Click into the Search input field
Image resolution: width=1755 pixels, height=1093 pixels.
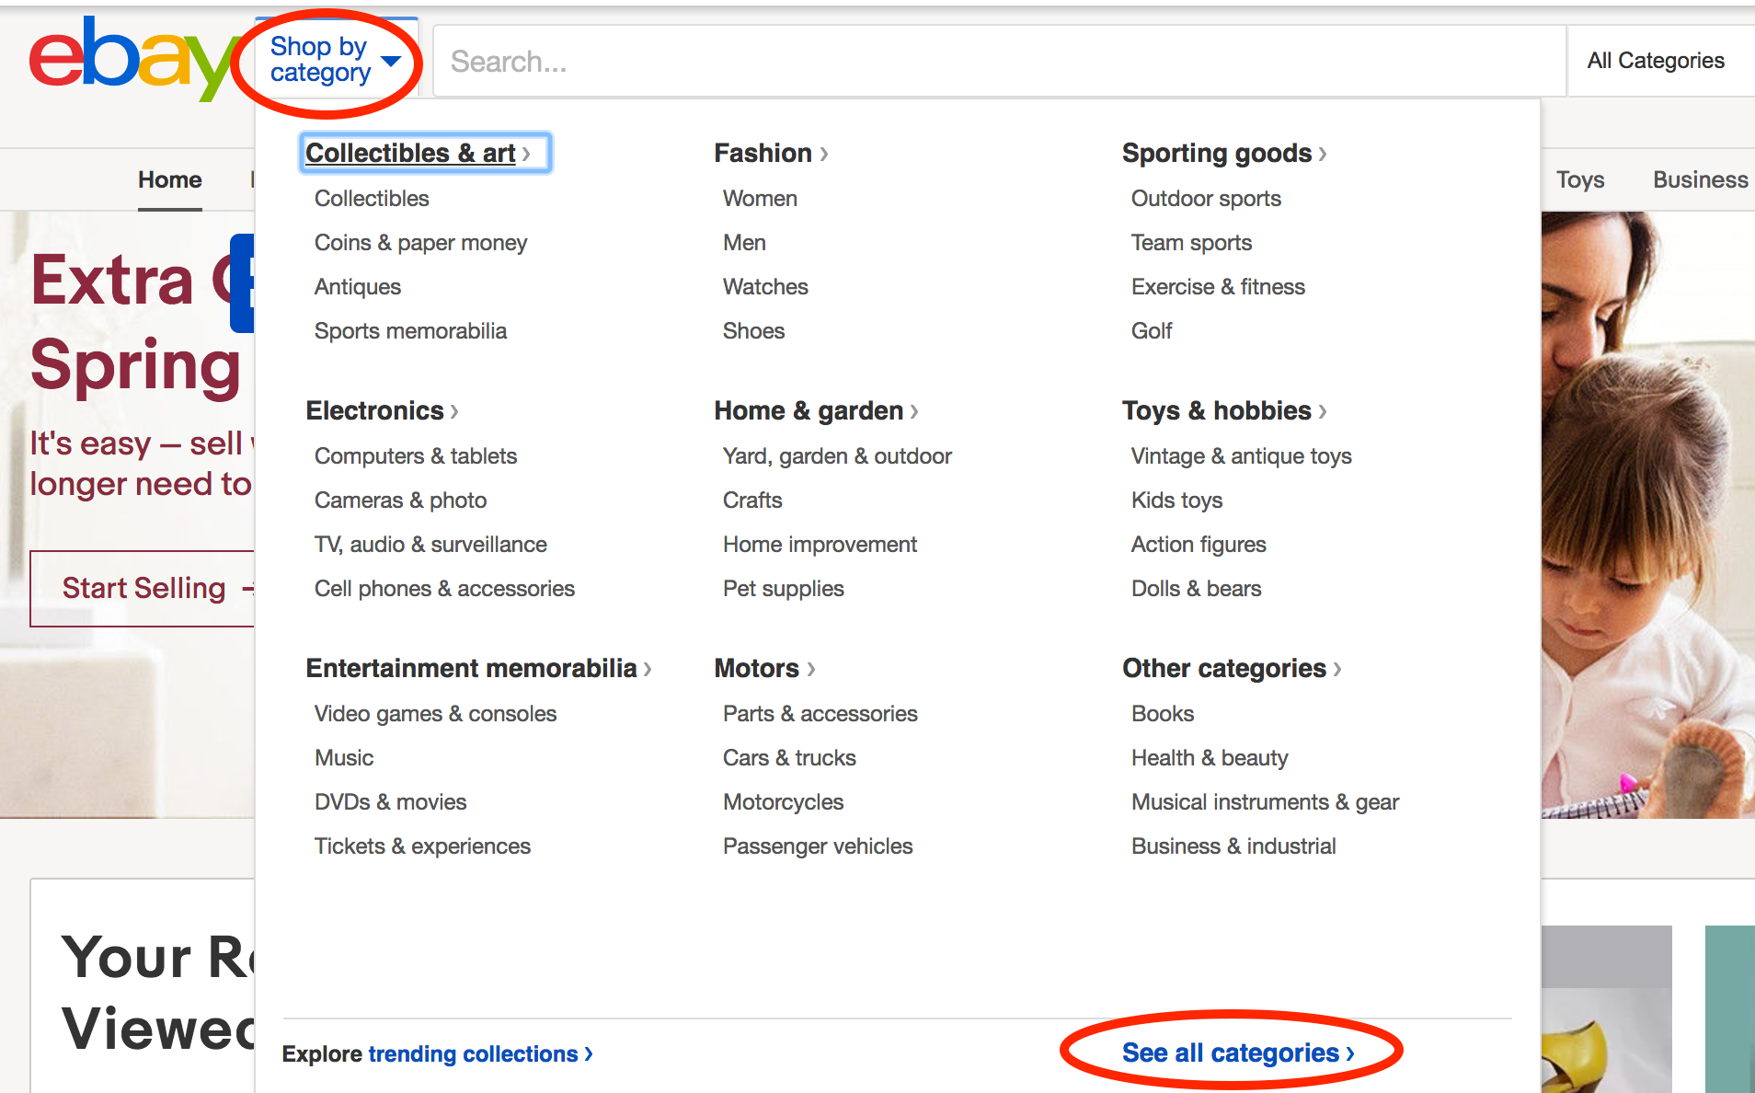(998, 62)
